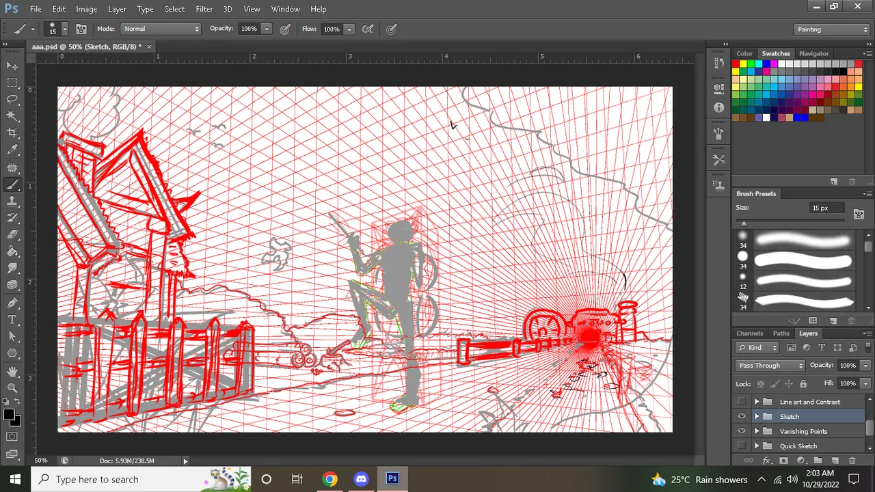Select the Path Selection tool
Viewport: 875px width, 492px height.
[12, 336]
